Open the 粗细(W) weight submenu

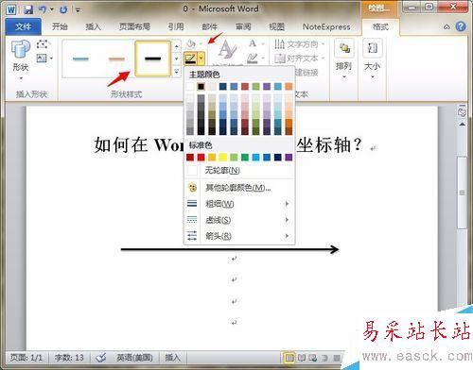pos(239,204)
